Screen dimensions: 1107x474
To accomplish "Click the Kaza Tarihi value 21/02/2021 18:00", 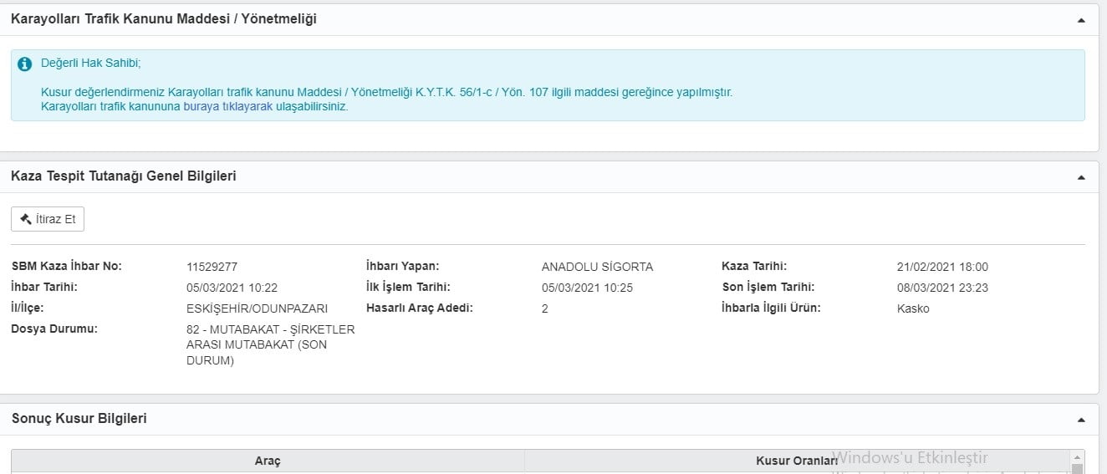I will point(942,267).
